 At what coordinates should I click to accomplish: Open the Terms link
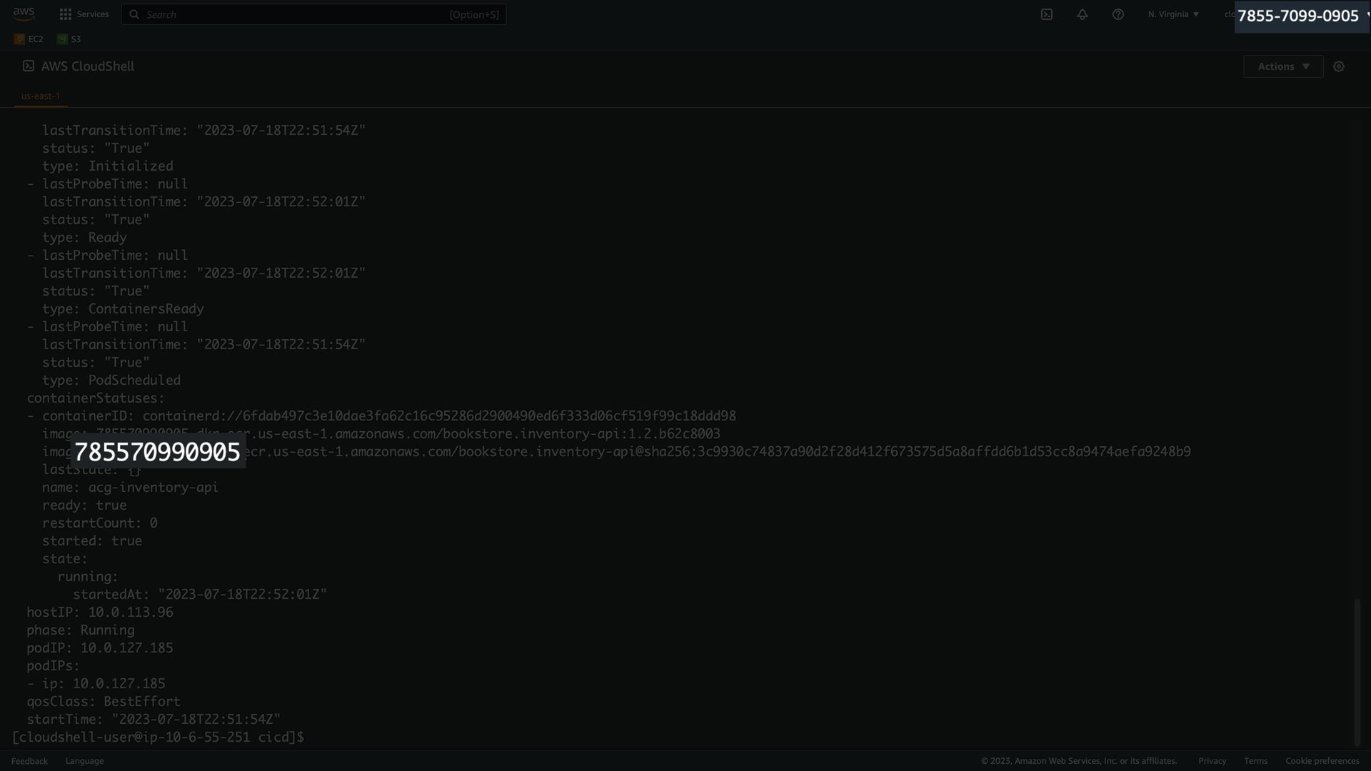click(1255, 761)
